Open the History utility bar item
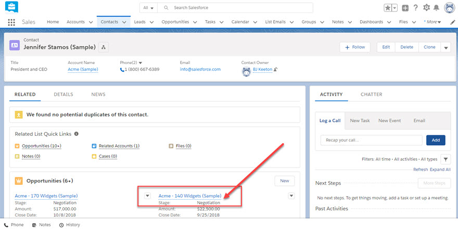This screenshot has height=231, width=458. tap(69, 225)
